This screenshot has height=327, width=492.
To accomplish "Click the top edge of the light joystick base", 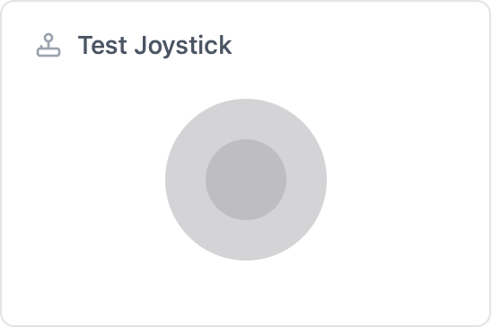I will point(246,101).
